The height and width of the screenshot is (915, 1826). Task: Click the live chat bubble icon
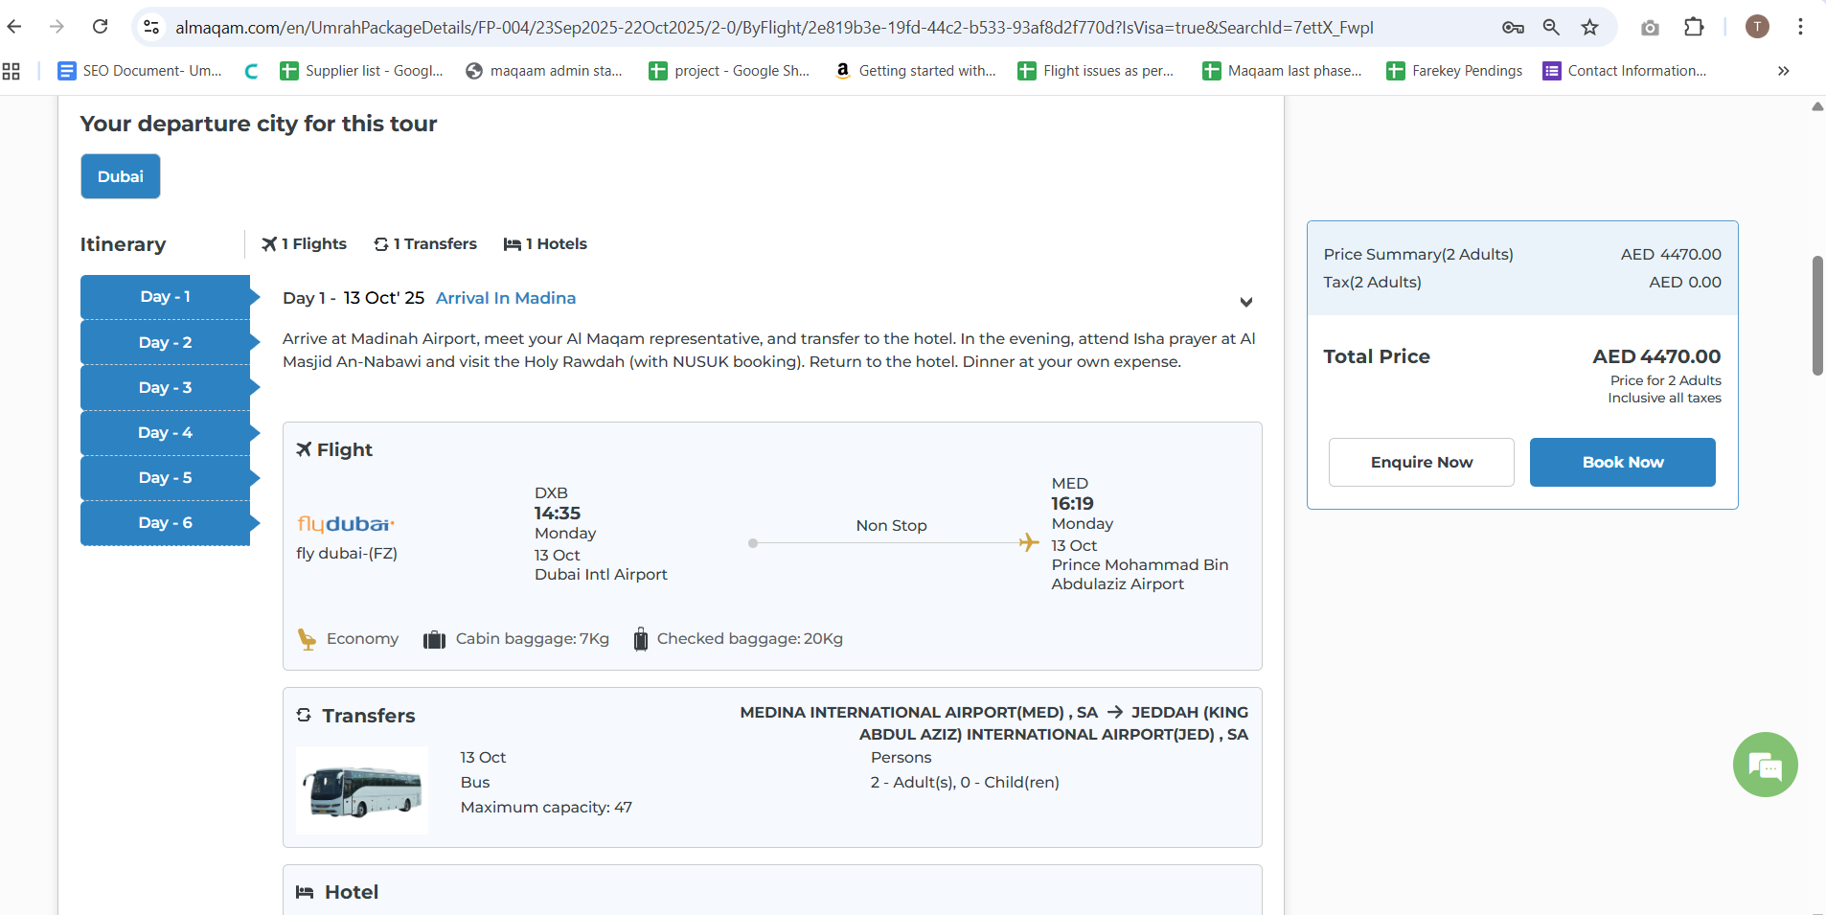tap(1765, 765)
